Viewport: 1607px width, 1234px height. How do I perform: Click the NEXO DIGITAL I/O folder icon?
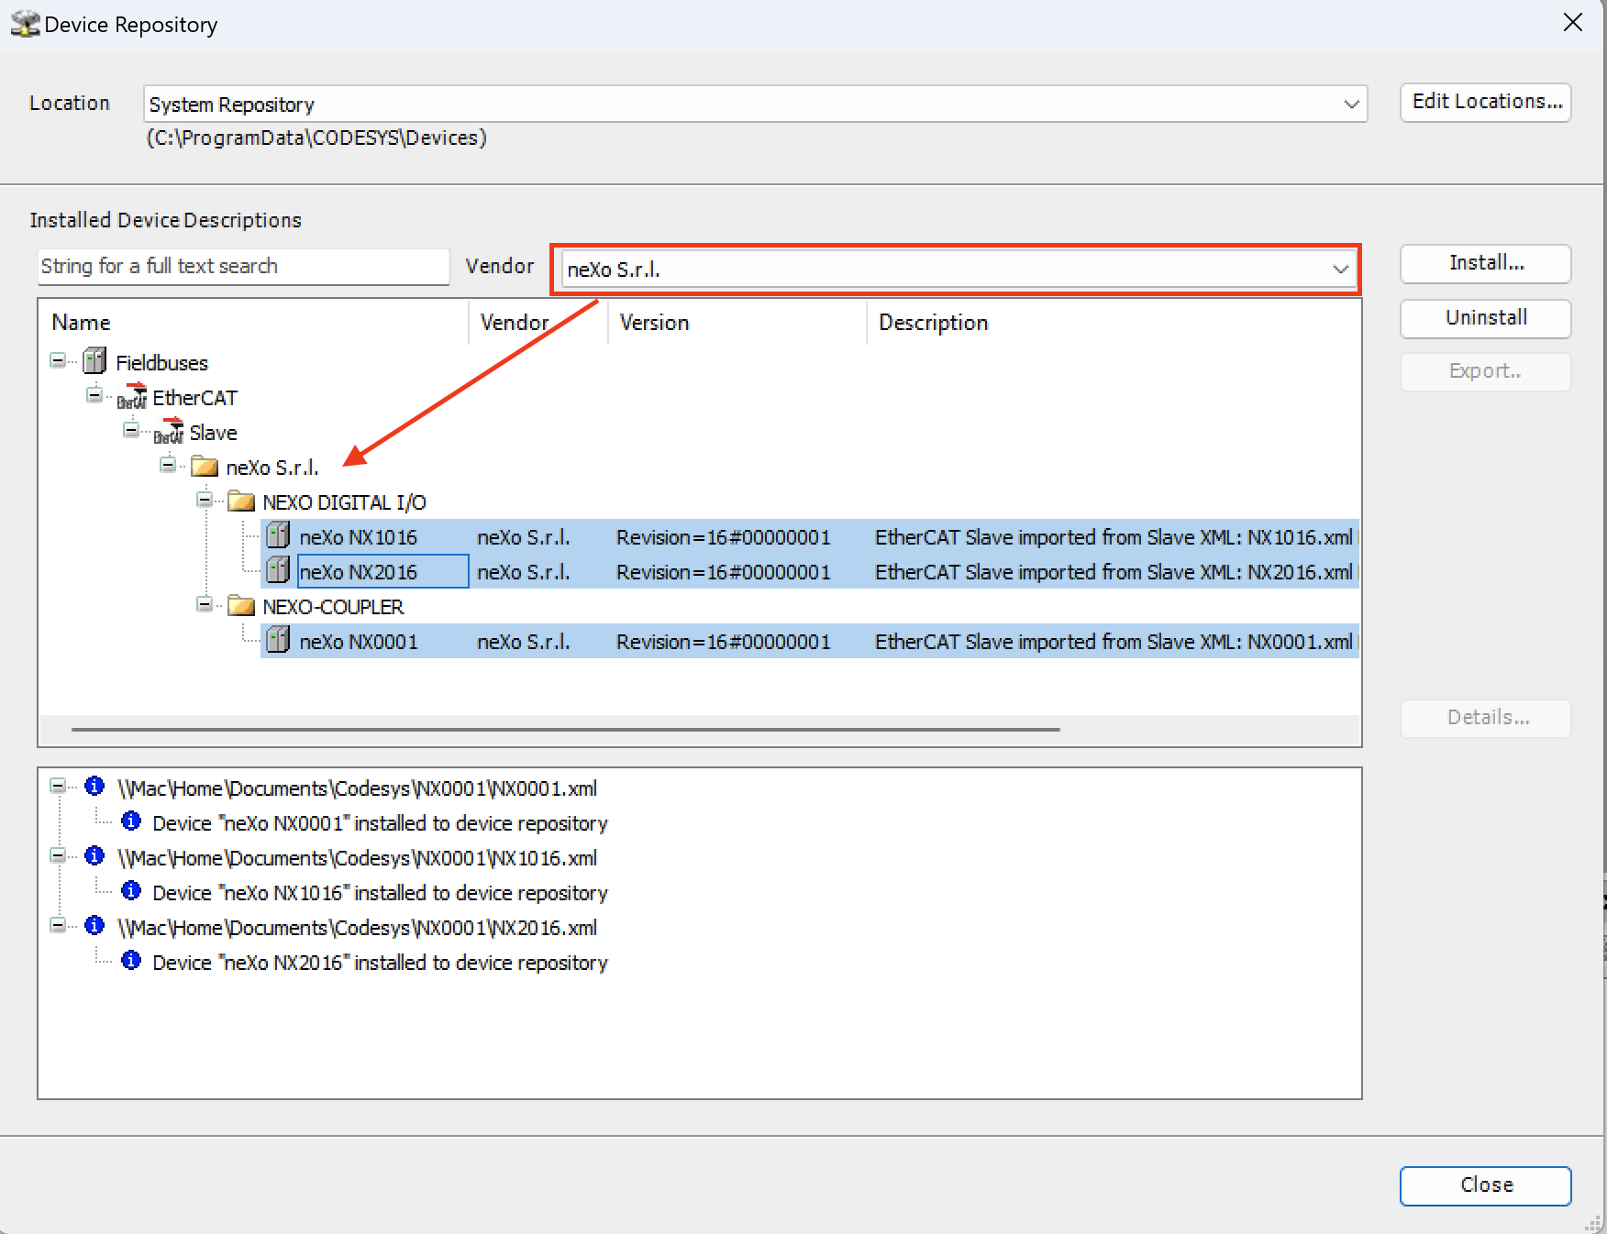pos(241,501)
